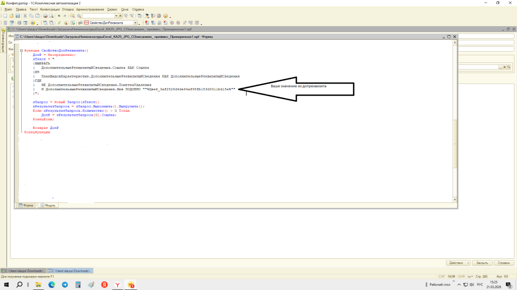Save using the floppy disk icon
517x290 pixels.
point(18,16)
